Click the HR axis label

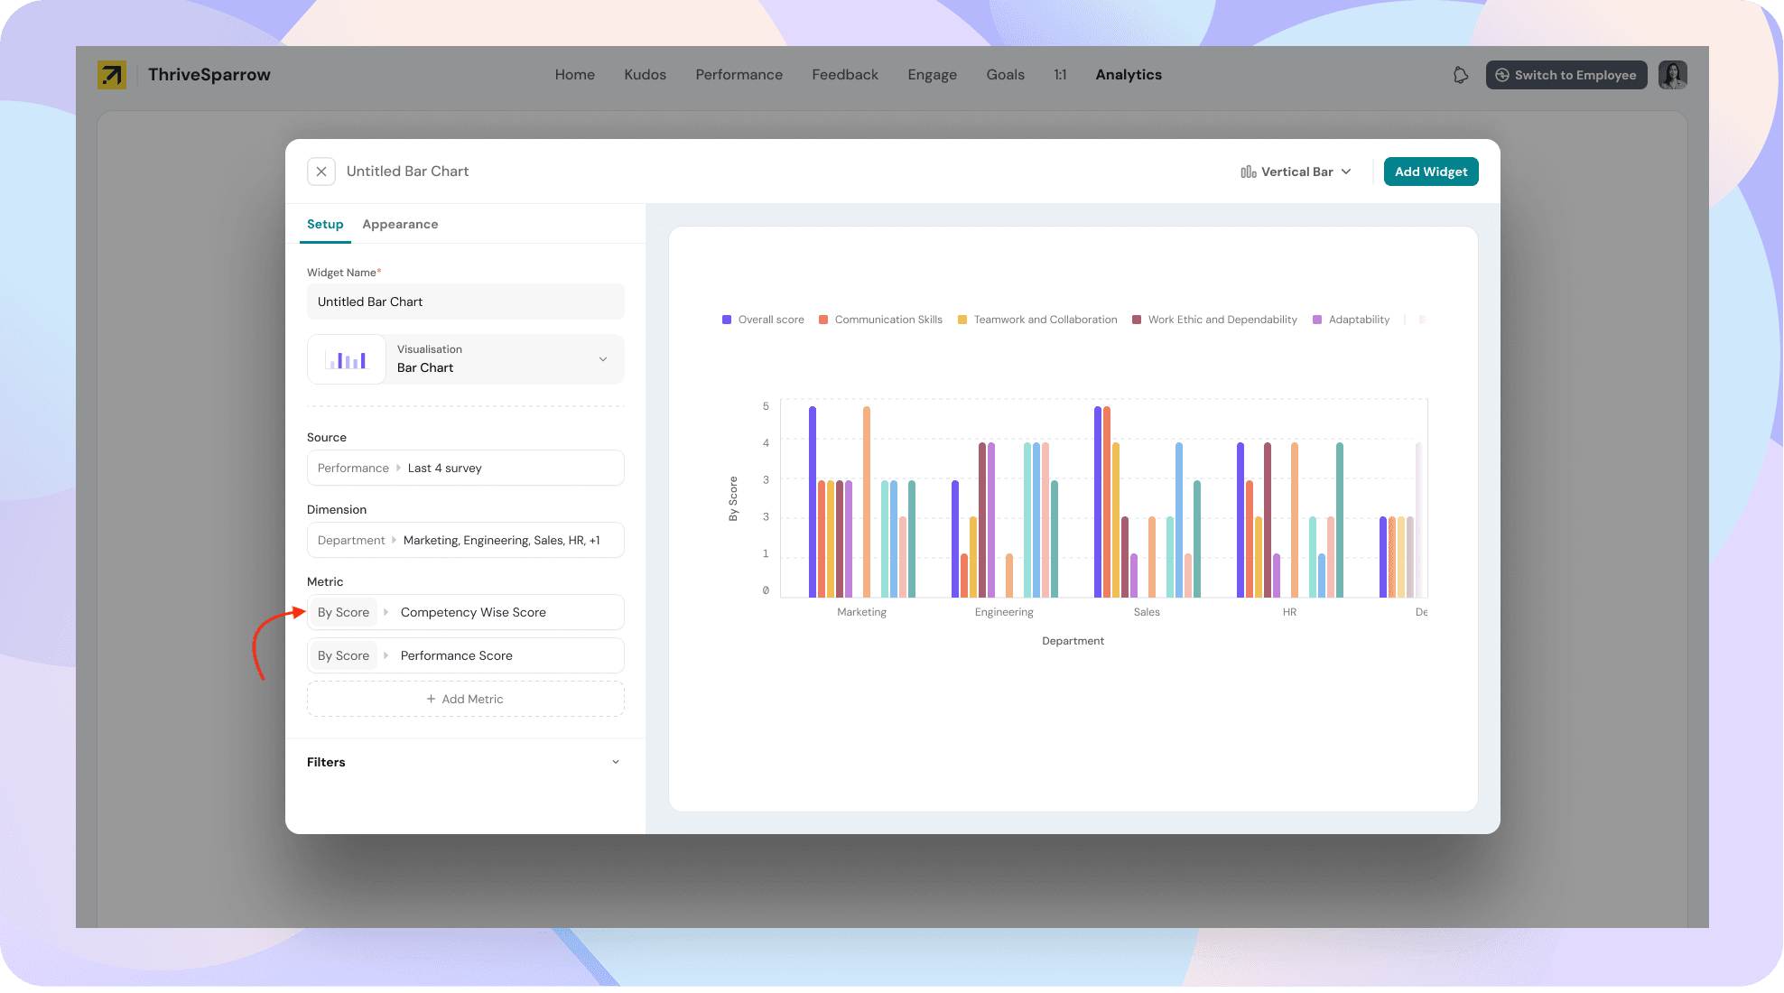tap(1289, 612)
